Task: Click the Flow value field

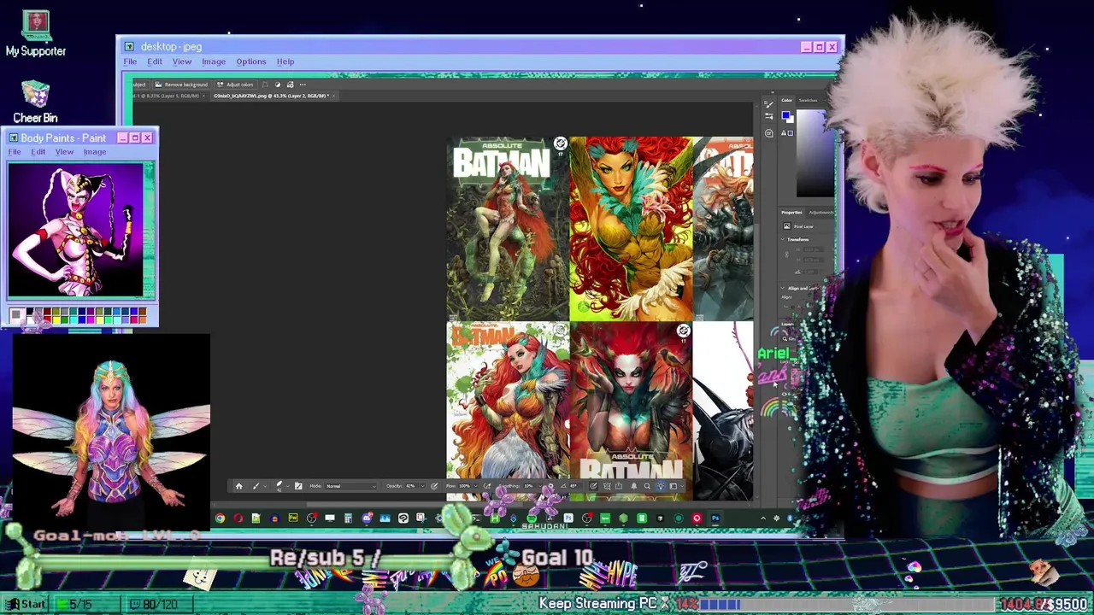Action: tap(464, 486)
